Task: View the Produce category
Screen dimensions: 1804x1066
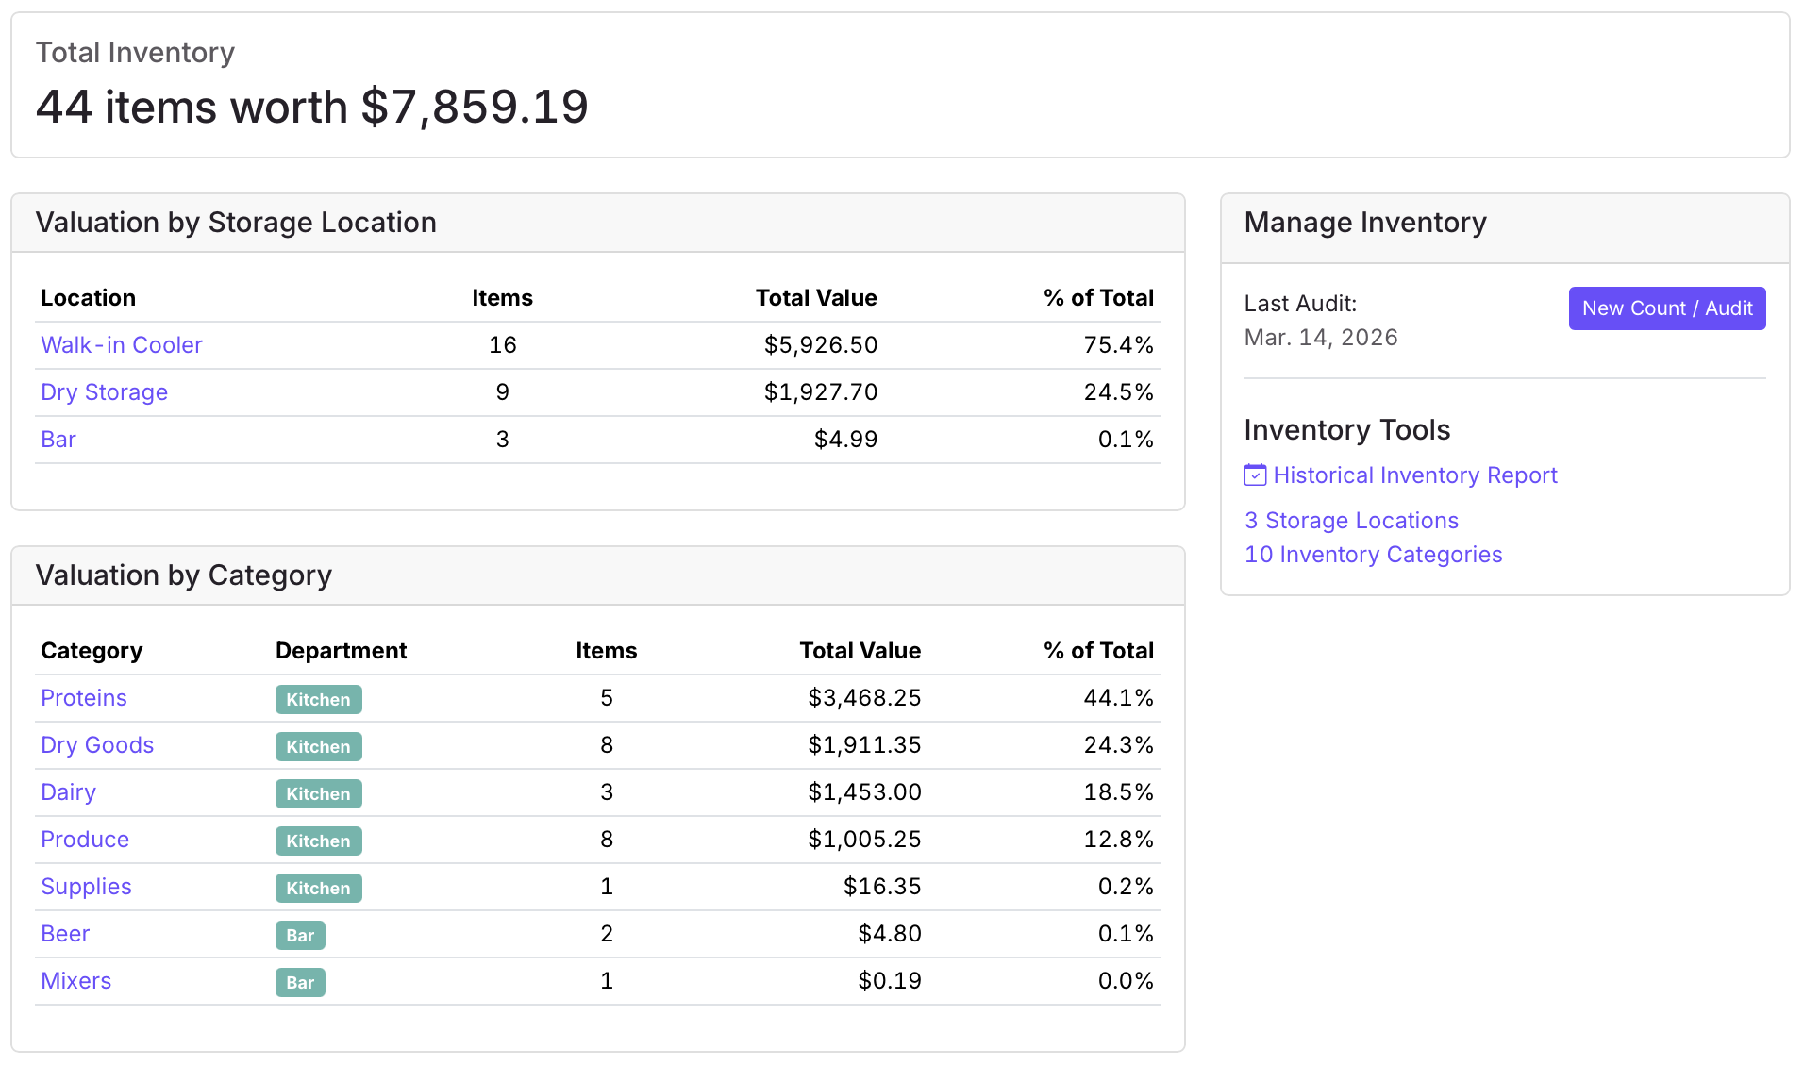Action: click(85, 840)
